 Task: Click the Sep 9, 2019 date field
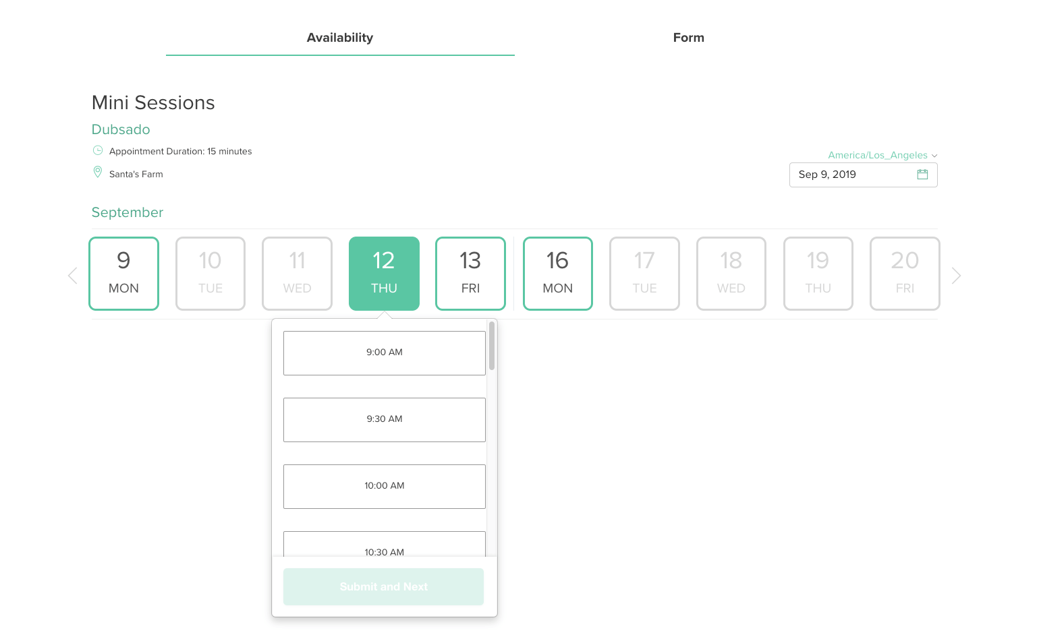[863, 175]
